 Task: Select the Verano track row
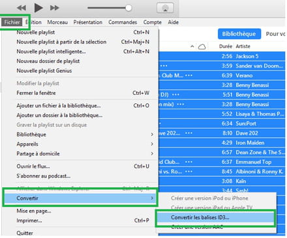pyautogui.click(x=222, y=75)
